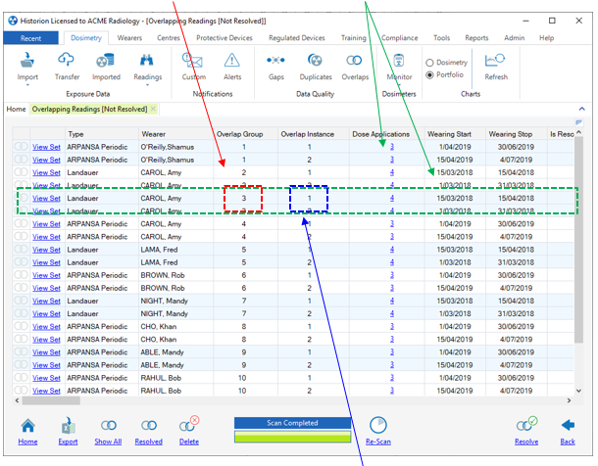Select the Dosimetry charts radio button
Screen dimensions: 598x466
tap(429, 63)
